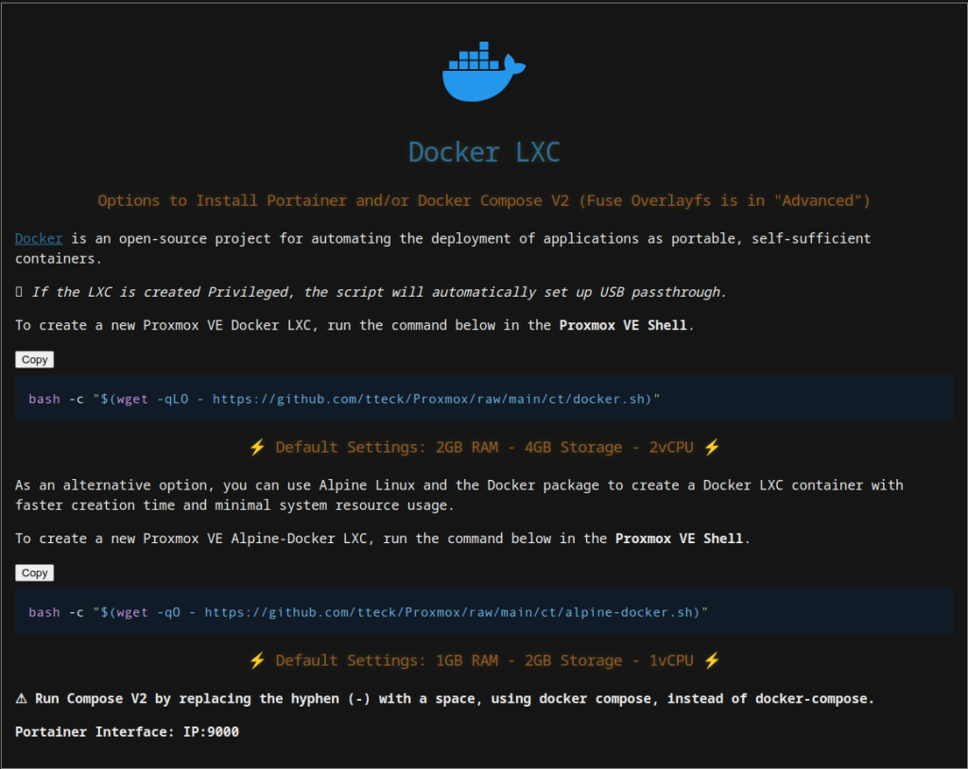This screenshot has width=968, height=769.
Task: Click the lightning icon before 2GB RAM settings
Action: [257, 447]
